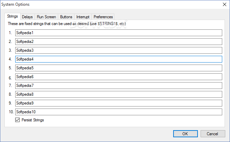Click the OK button
The image size is (230, 142).
185,134
